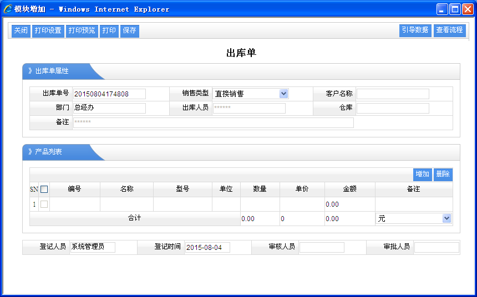Toggle the select-all checkbox in table header
The height and width of the screenshot is (297, 477).
tap(44, 190)
